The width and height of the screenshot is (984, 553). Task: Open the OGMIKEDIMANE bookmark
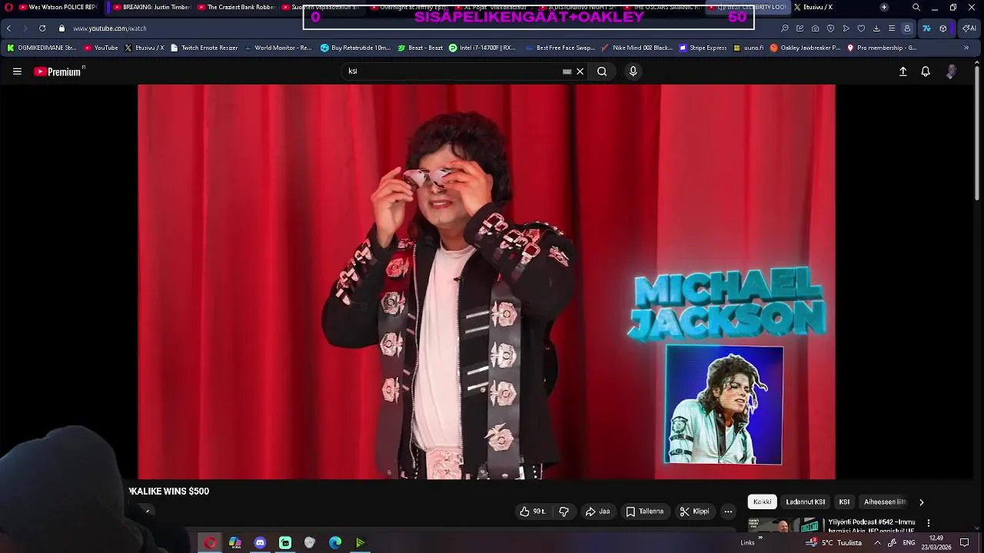(x=42, y=48)
